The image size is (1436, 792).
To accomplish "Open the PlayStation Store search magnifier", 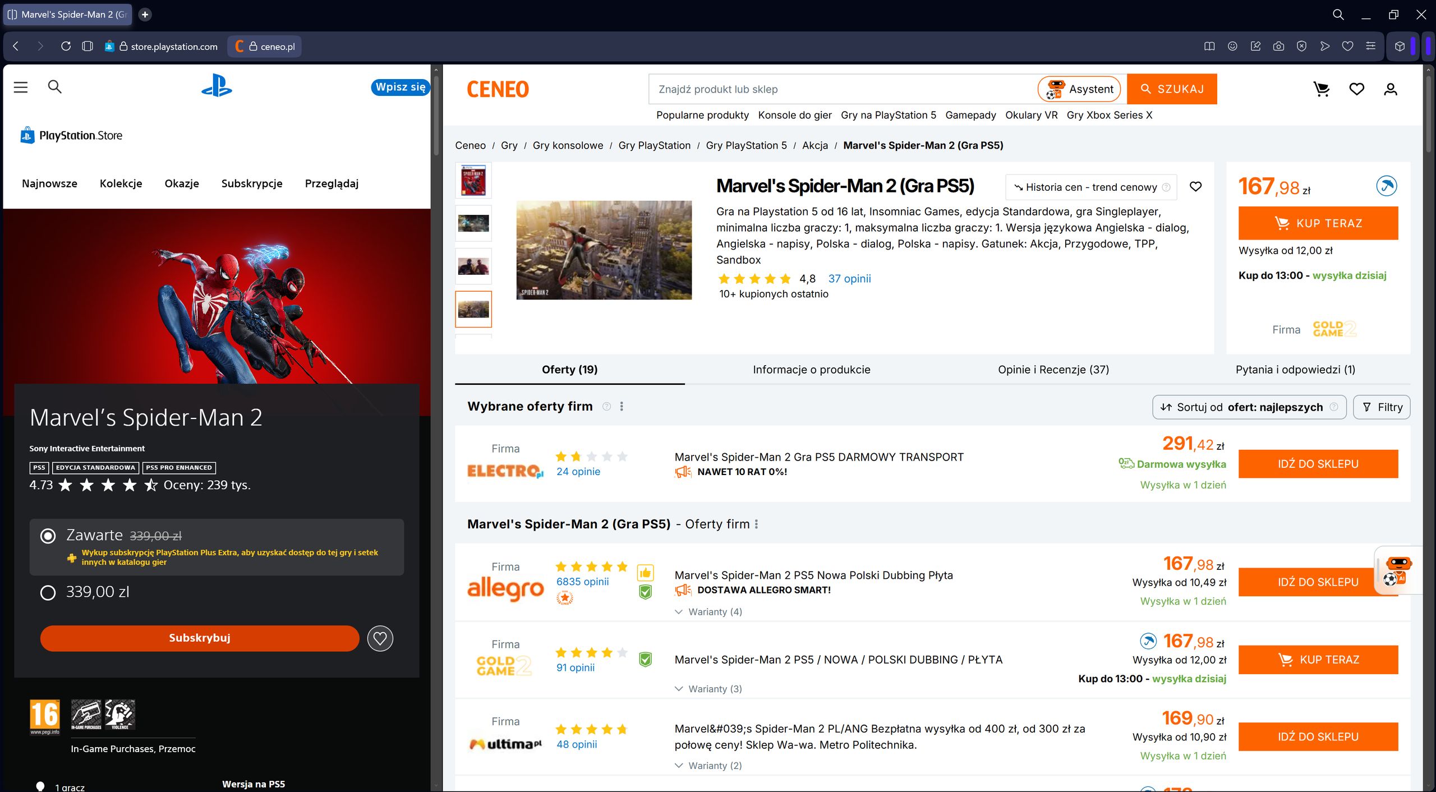I will coord(54,87).
